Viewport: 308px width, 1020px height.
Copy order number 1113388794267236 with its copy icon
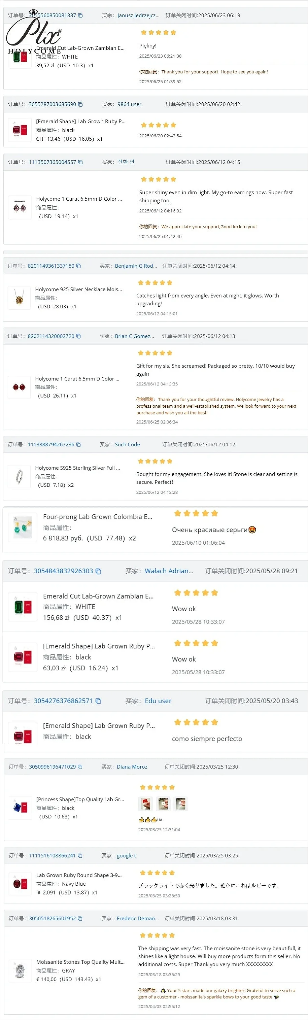[x=78, y=445]
